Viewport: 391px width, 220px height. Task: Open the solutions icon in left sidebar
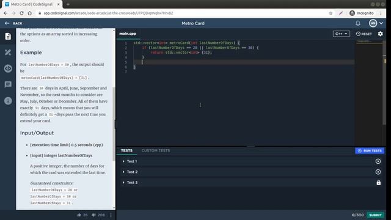8,52
